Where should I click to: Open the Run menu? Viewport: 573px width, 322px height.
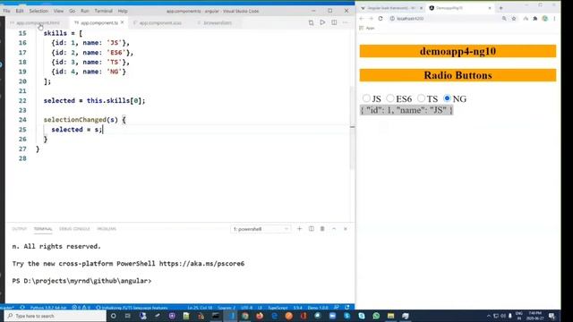[x=85, y=11]
